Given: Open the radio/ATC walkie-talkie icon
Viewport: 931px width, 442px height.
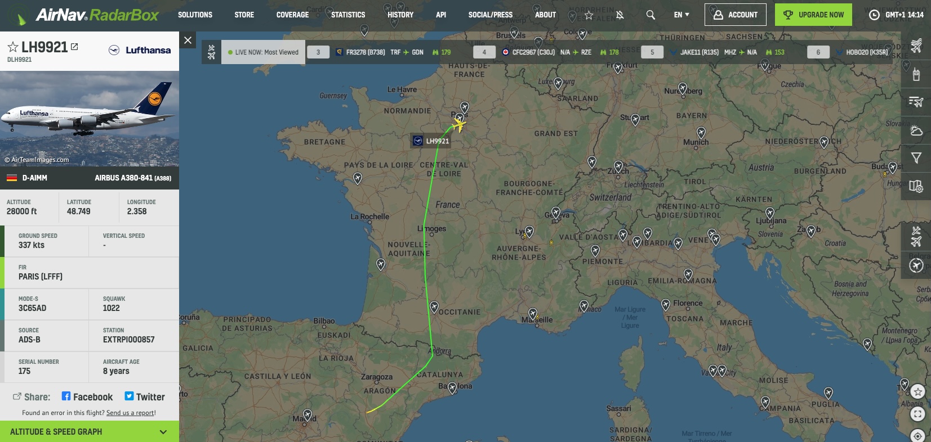Looking at the screenshot, I should pos(916,74).
